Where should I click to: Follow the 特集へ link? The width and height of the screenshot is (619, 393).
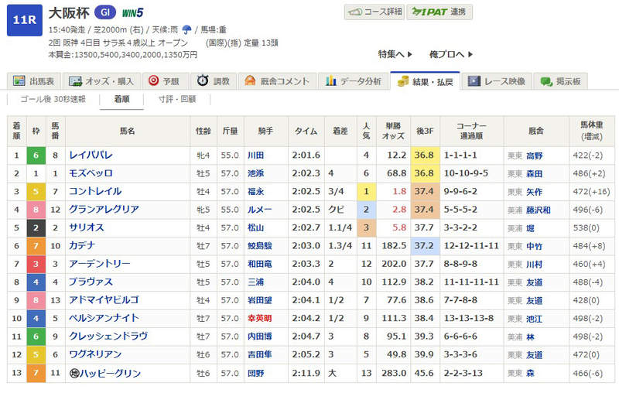(x=395, y=54)
